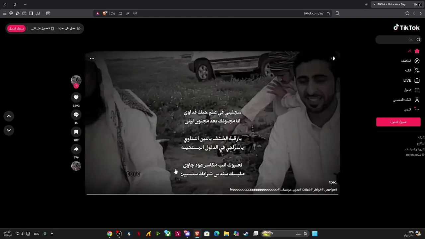Switch the ENG input language indicator
Viewport: 425px width, 239px height.
pos(37,234)
